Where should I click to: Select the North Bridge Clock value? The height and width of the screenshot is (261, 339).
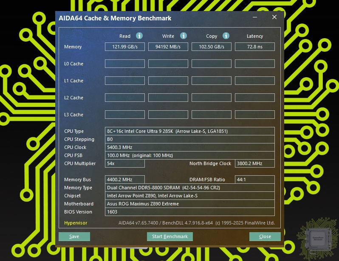click(255, 163)
